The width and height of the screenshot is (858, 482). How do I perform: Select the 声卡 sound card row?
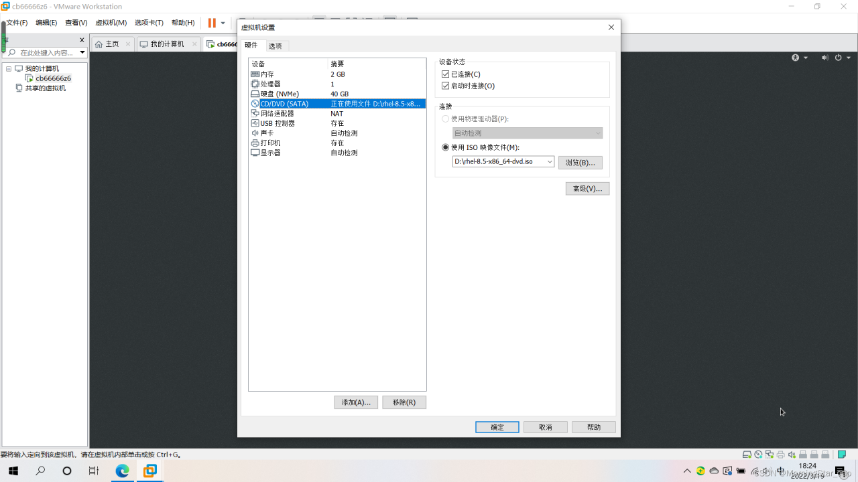click(337, 133)
